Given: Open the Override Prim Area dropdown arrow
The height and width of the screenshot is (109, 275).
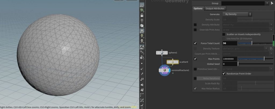Looking at the screenshot, I should [271, 30].
